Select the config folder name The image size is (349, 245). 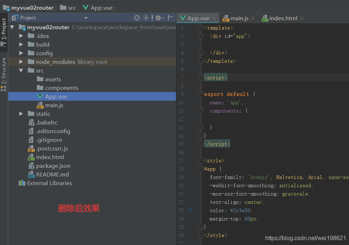pyautogui.click(x=44, y=53)
